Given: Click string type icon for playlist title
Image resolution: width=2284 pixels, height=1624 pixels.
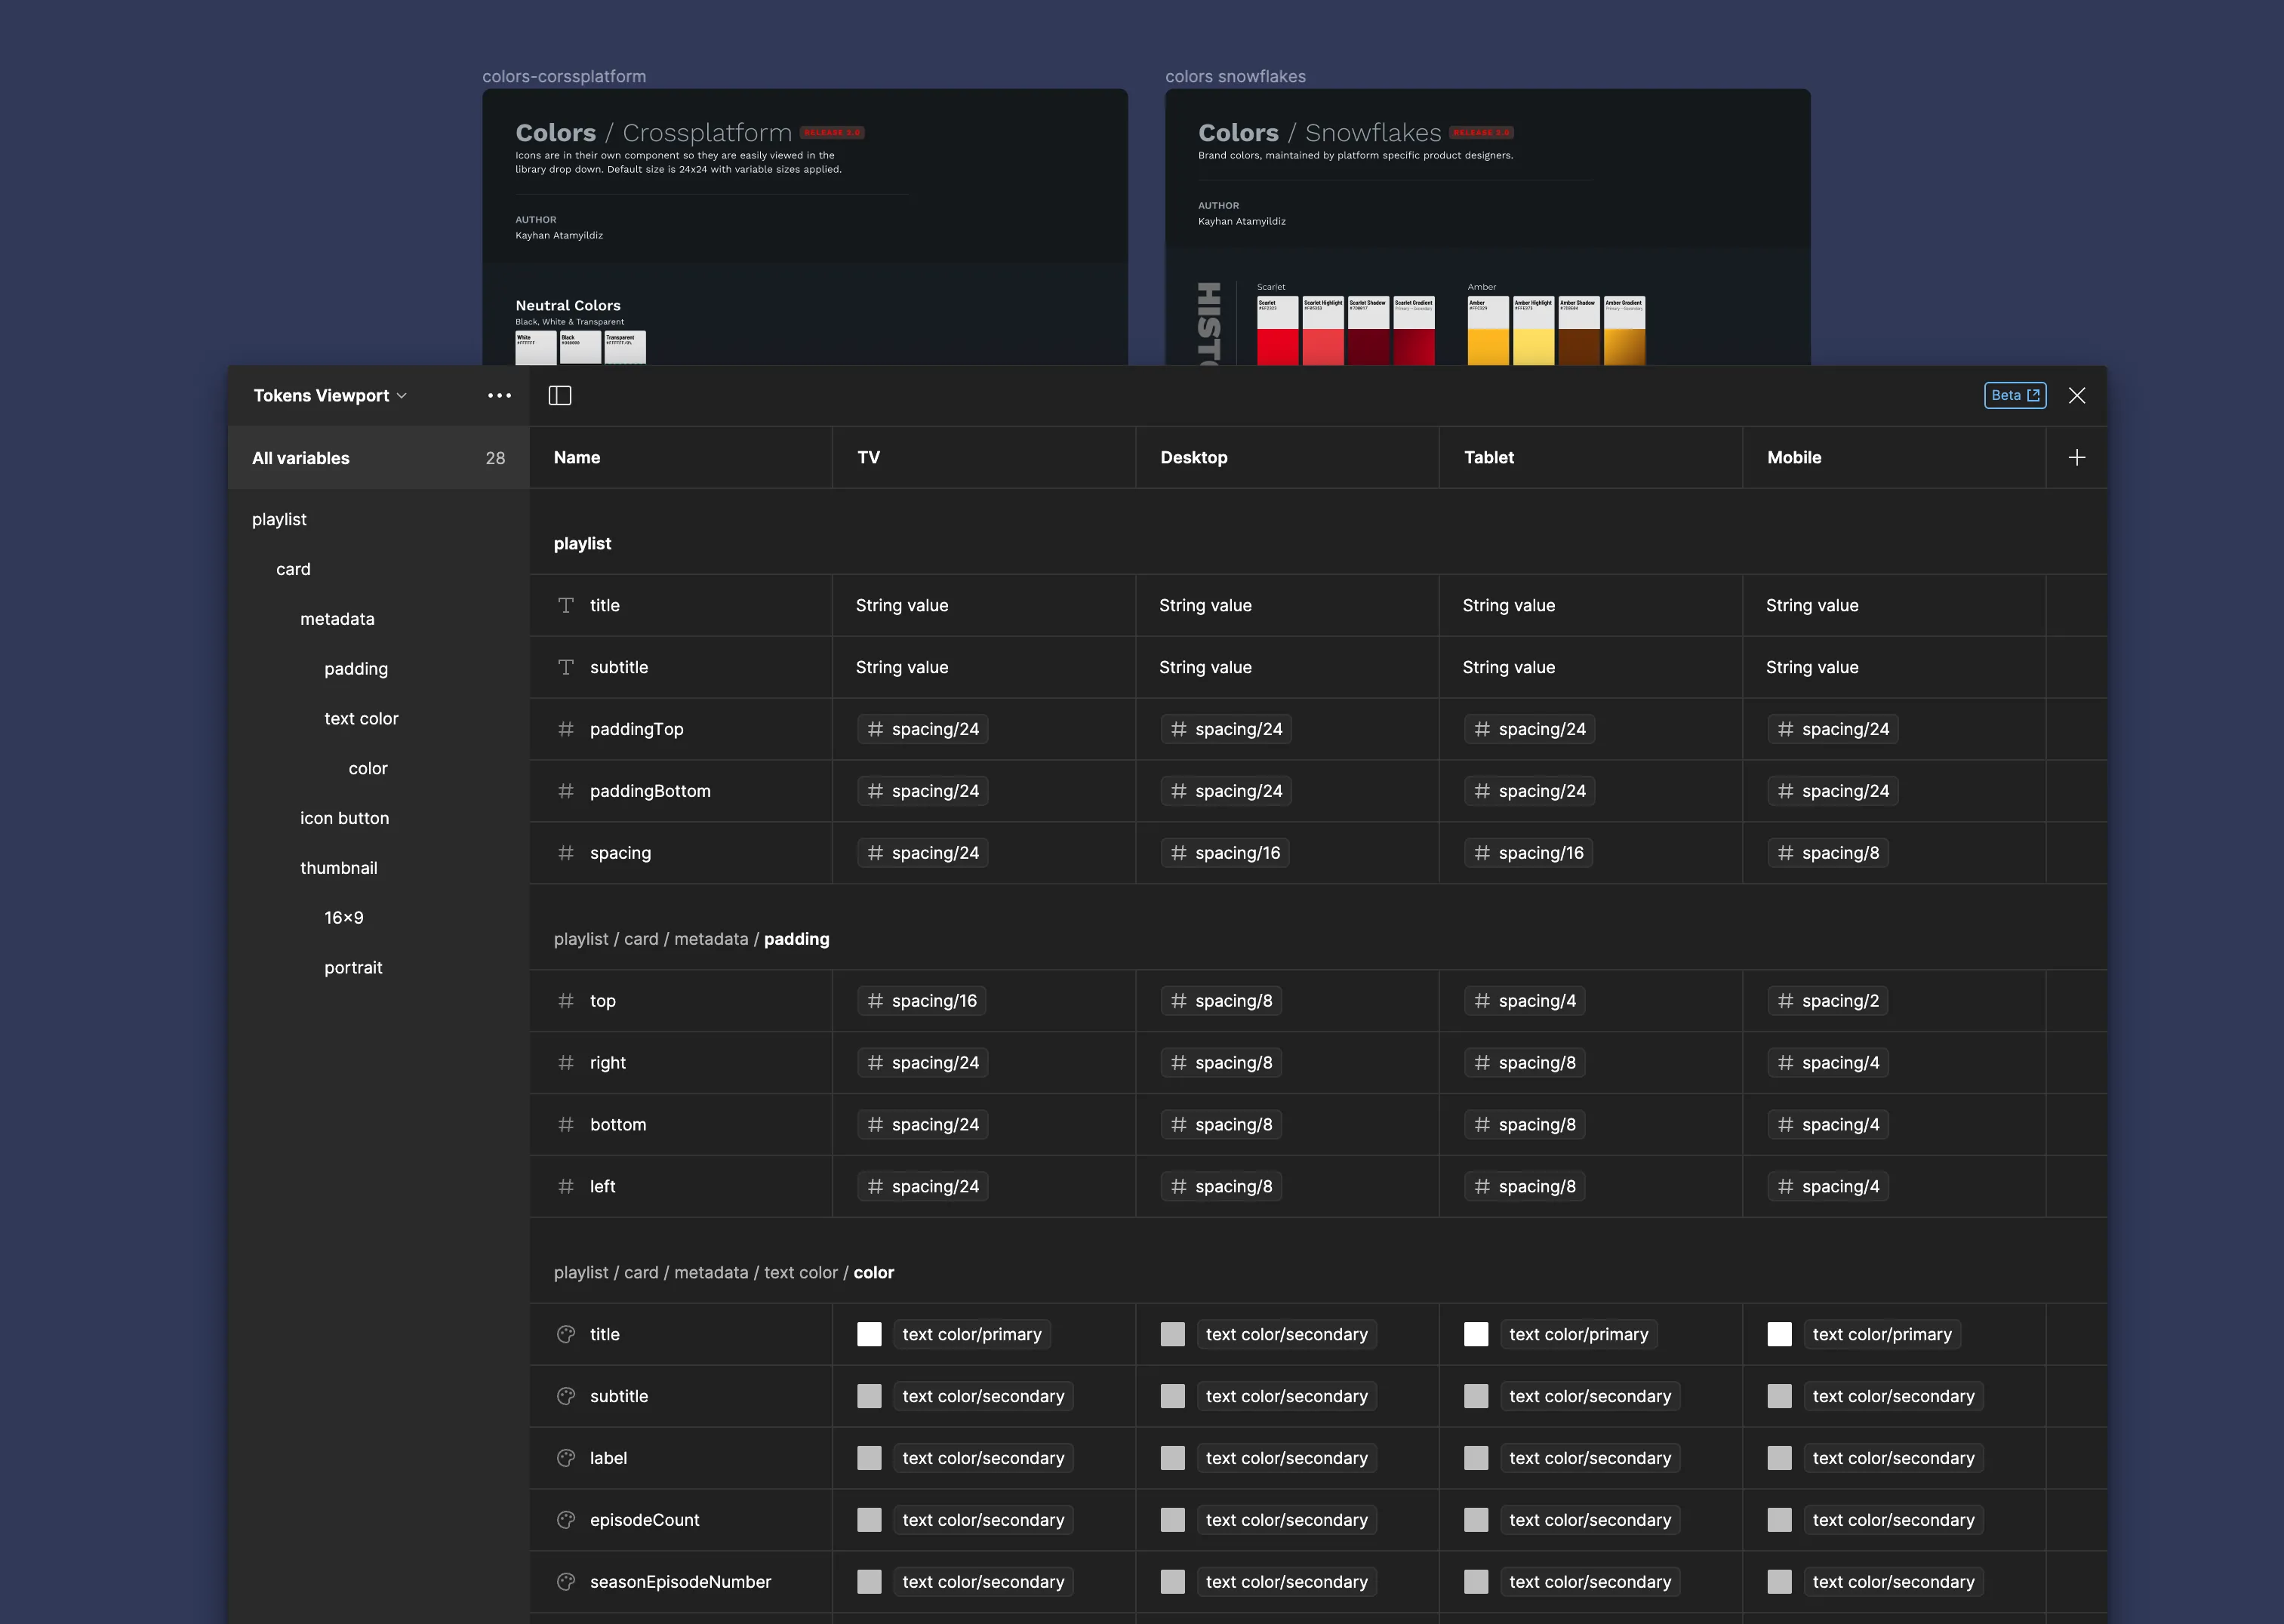Looking at the screenshot, I should [x=566, y=606].
